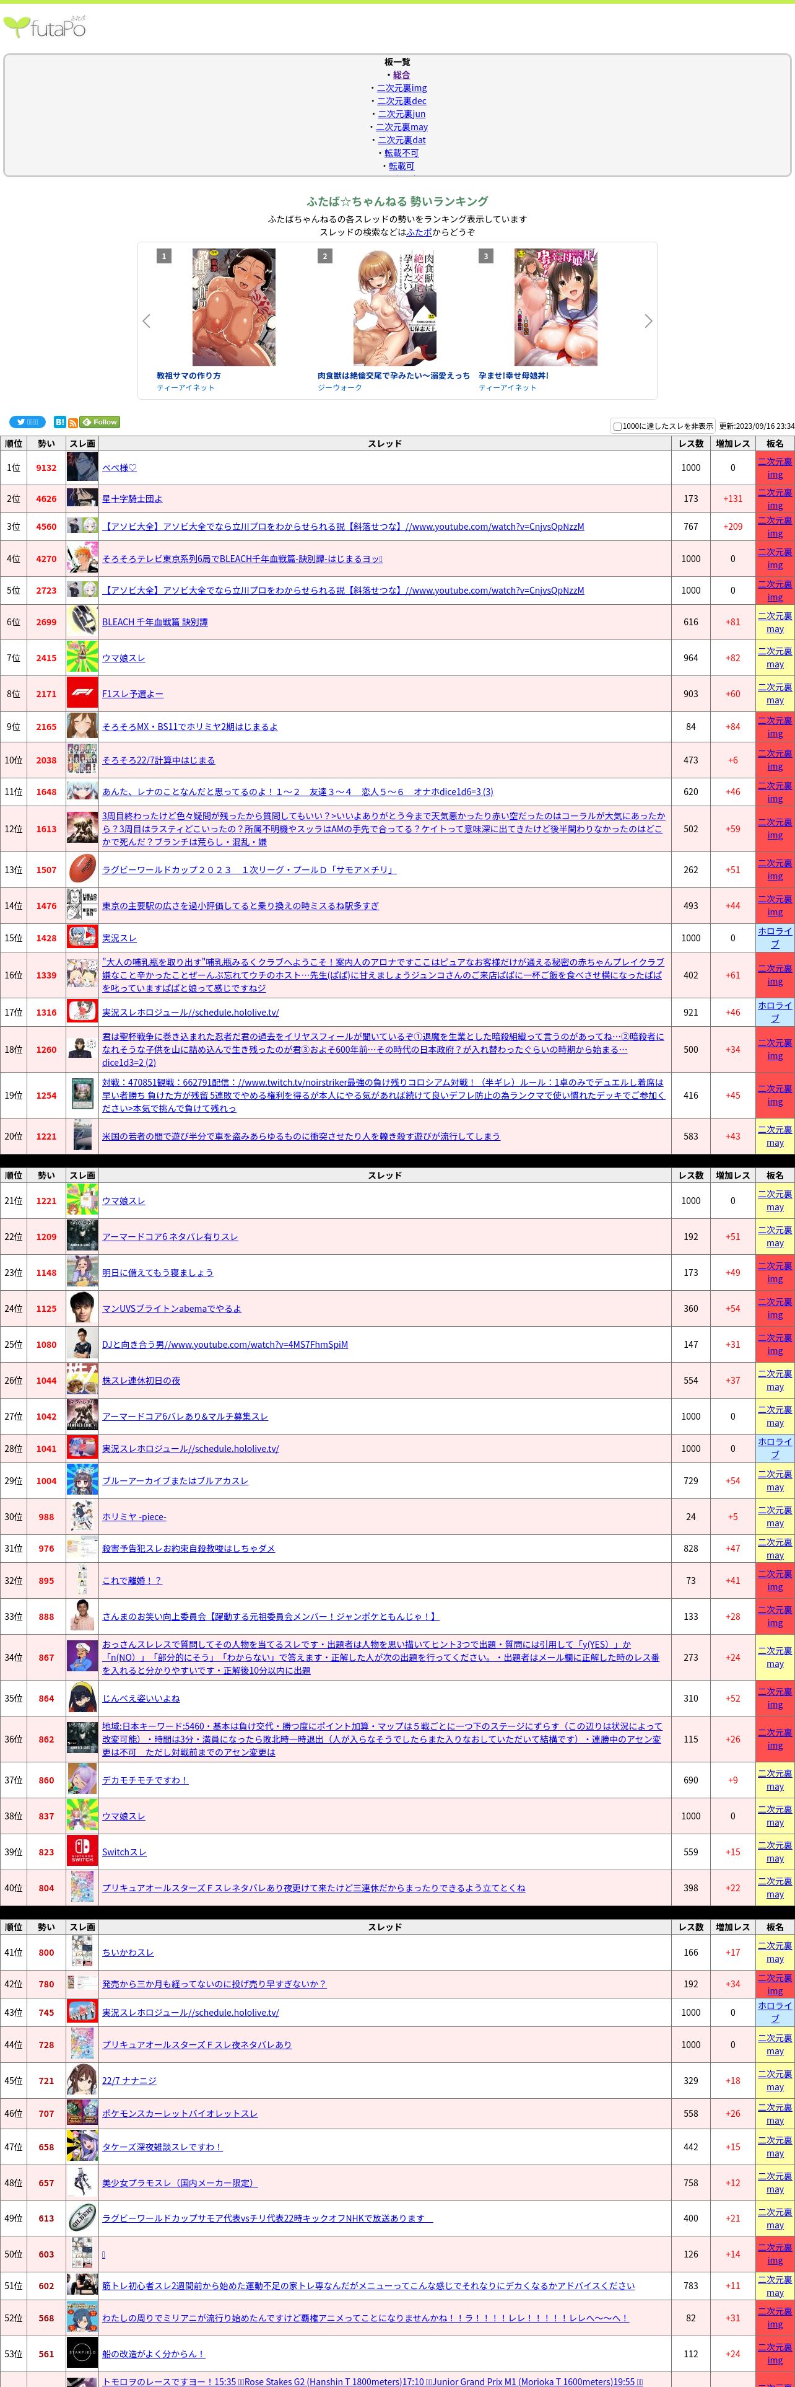Open the ふたポ search link
This screenshot has width=795, height=2387.
click(x=419, y=232)
